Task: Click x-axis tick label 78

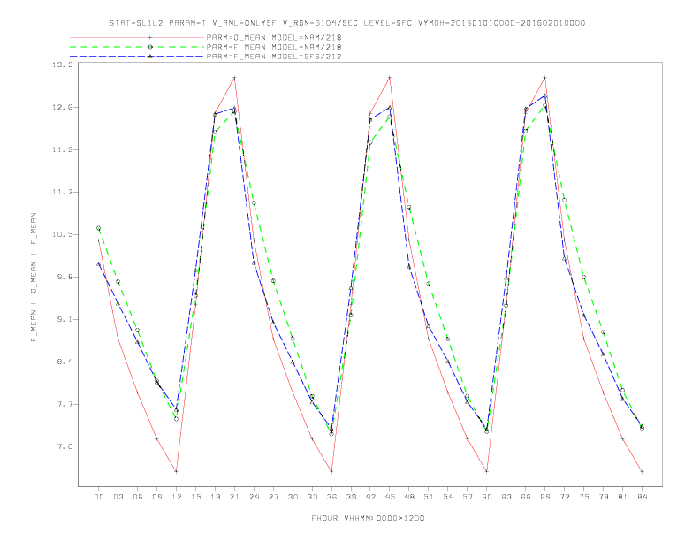Action: tap(604, 497)
